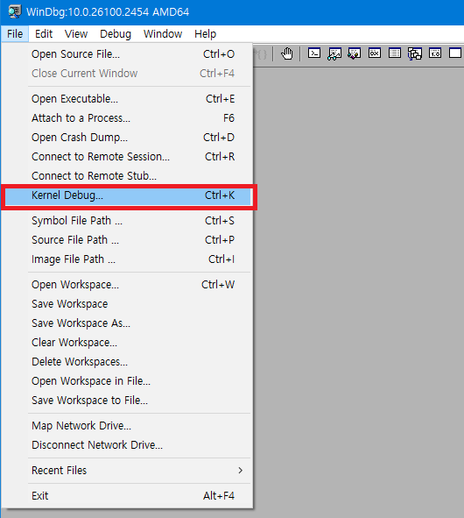464x518 pixels.
Task: Select Open Executable menu entry
Action: pyautogui.click(x=127, y=99)
